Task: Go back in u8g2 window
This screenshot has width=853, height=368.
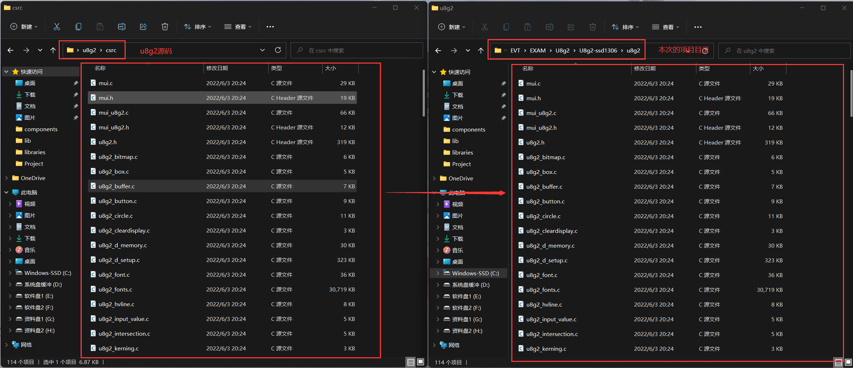Action: tap(438, 51)
